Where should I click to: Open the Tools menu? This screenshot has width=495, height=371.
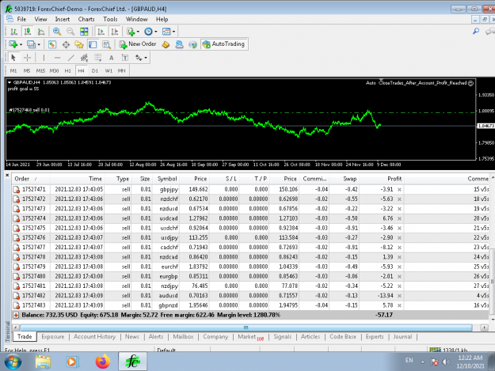click(110, 19)
